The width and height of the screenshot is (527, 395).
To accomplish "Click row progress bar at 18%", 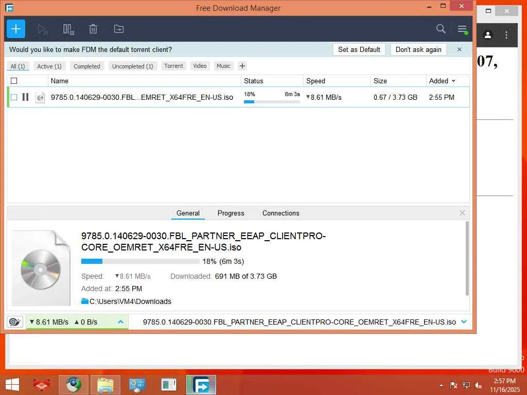I will tap(272, 102).
